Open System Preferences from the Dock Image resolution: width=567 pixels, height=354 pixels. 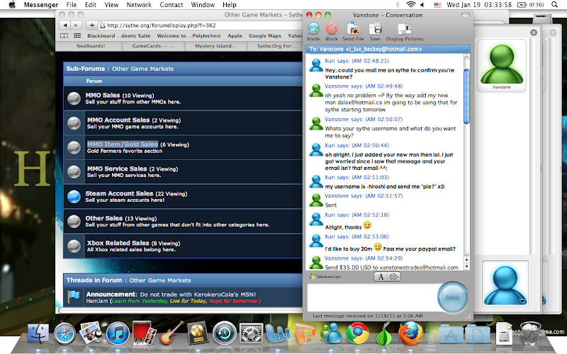pos(251,333)
